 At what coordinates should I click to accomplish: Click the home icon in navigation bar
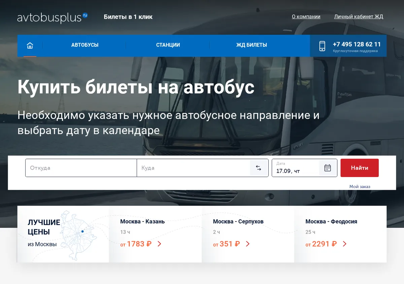30,45
